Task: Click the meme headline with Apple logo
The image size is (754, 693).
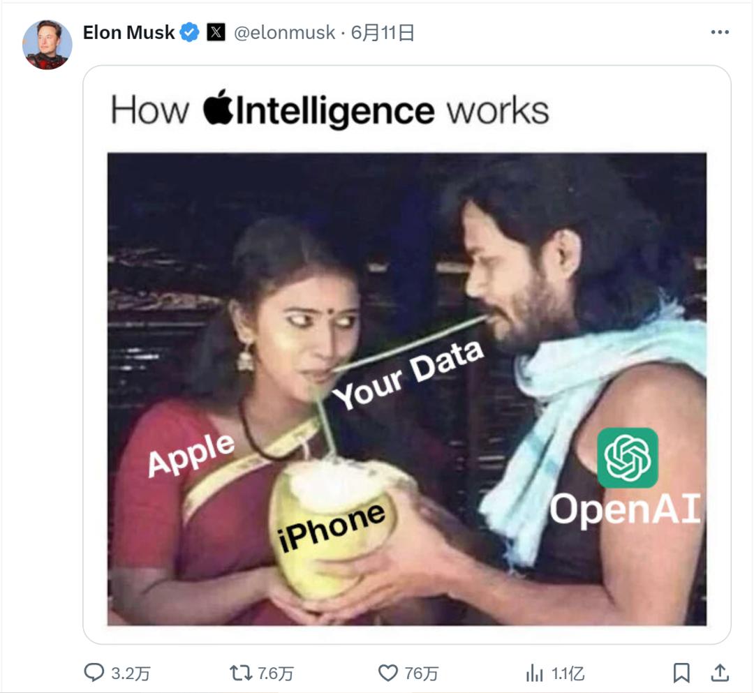Action: [330, 110]
